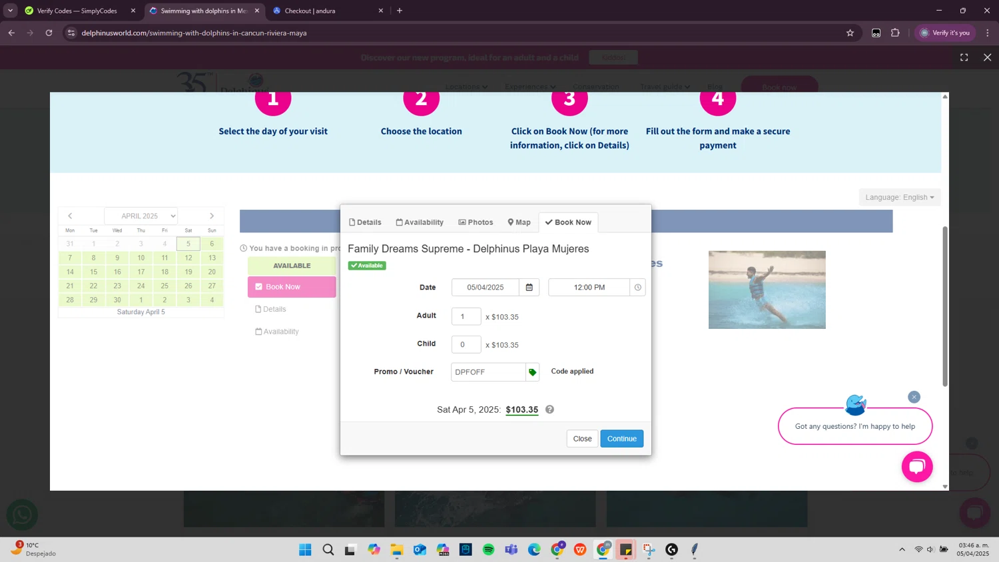Click the browser address bar URL
999x562 pixels.
pyautogui.click(x=194, y=33)
